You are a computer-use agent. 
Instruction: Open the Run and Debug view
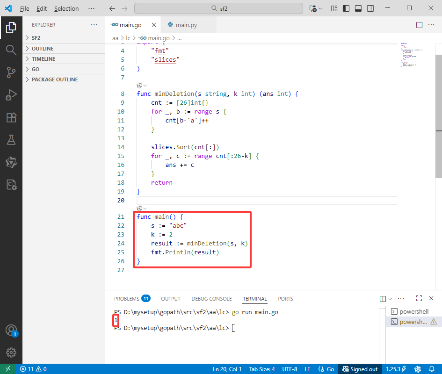pos(11,95)
